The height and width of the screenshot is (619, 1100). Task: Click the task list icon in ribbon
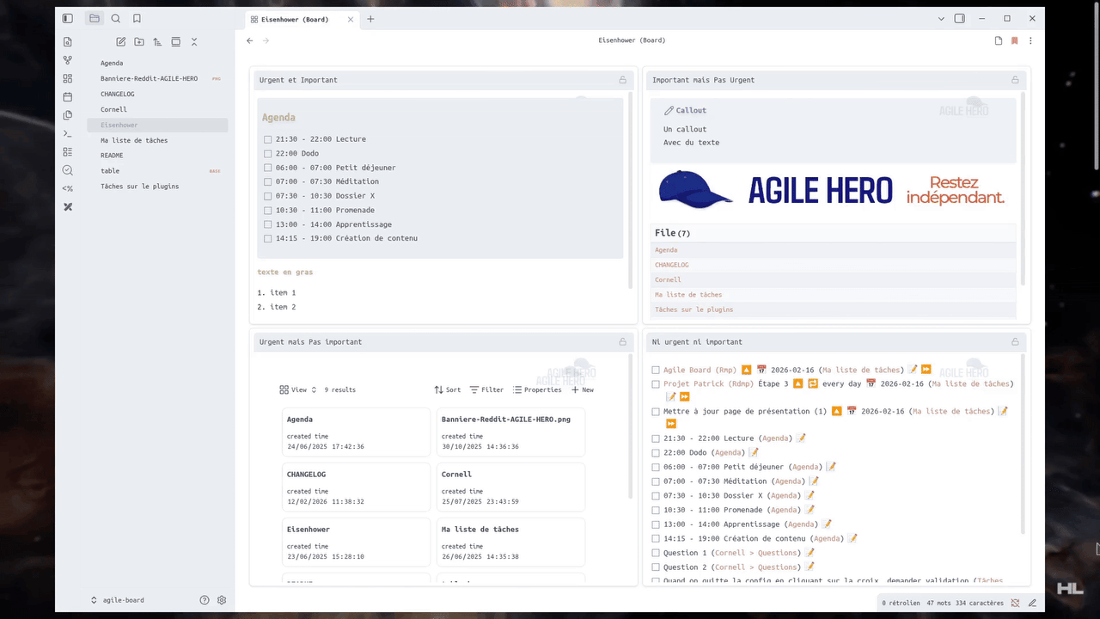point(68,151)
